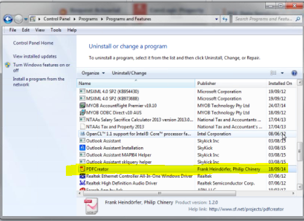Click the horizontal scrollbar thumb

160,193
